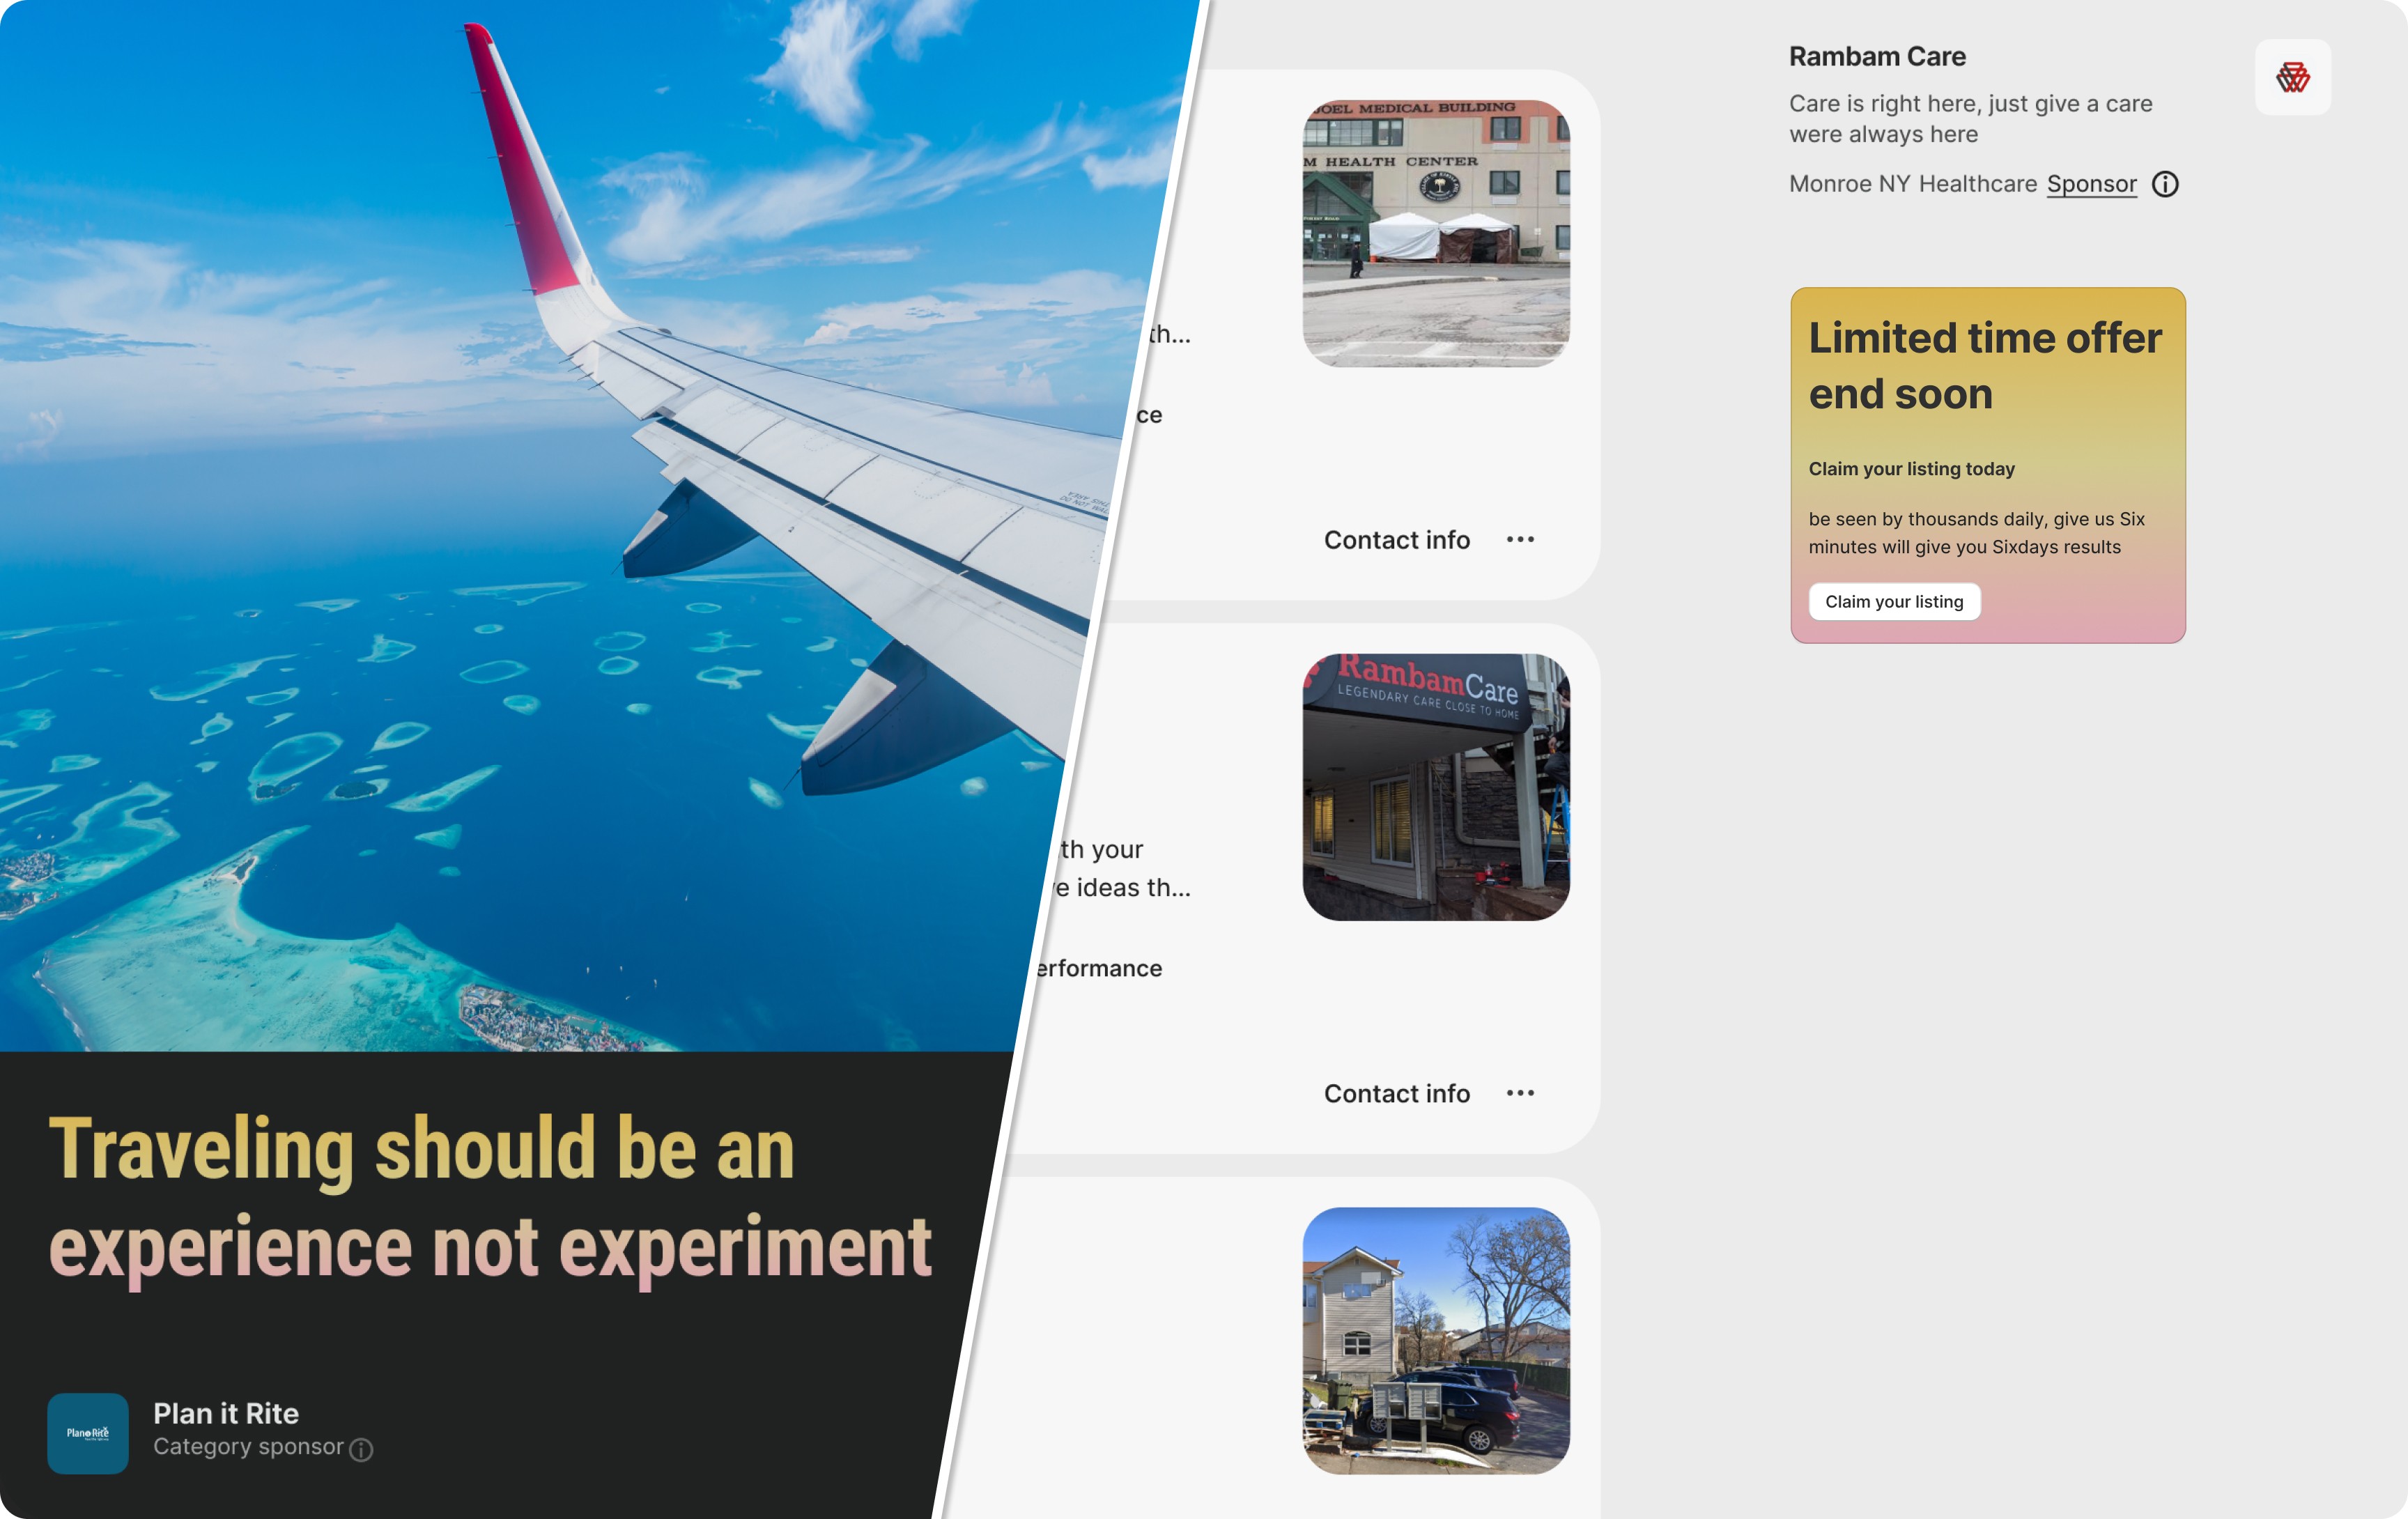Click the Rambam Care logo icon
This screenshot has width=2408, height=1519.
point(2292,77)
